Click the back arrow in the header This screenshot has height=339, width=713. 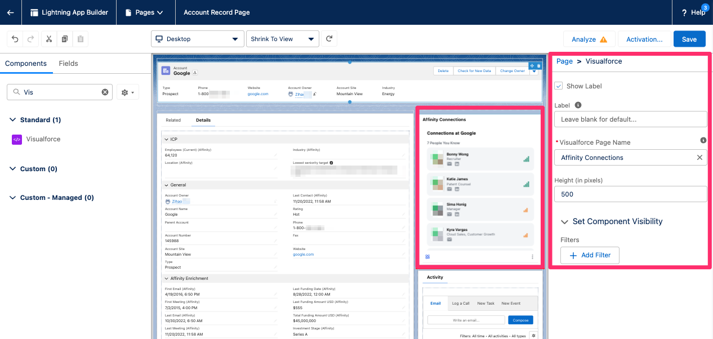coord(10,12)
